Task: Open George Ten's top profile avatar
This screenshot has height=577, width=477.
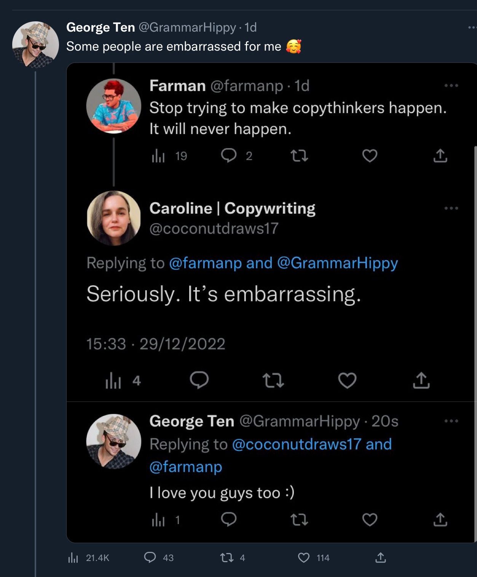Action: 35,45
